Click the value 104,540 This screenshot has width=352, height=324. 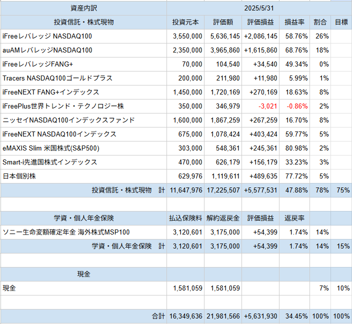coord(223,64)
